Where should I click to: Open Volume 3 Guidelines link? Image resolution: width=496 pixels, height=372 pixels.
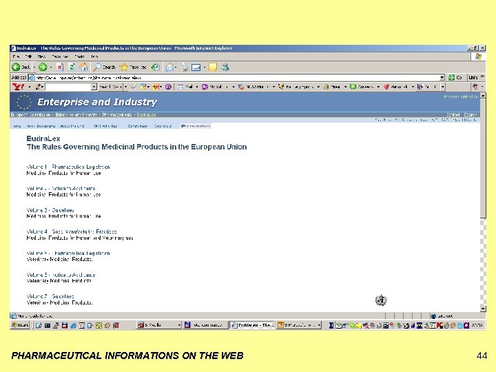[50, 210]
